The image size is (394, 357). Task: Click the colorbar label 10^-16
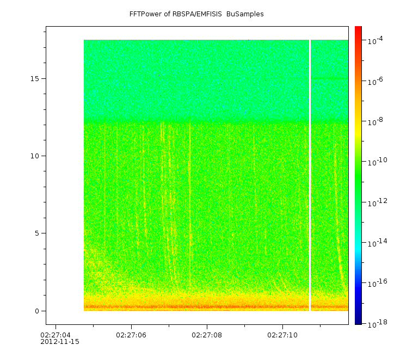pos(378,283)
